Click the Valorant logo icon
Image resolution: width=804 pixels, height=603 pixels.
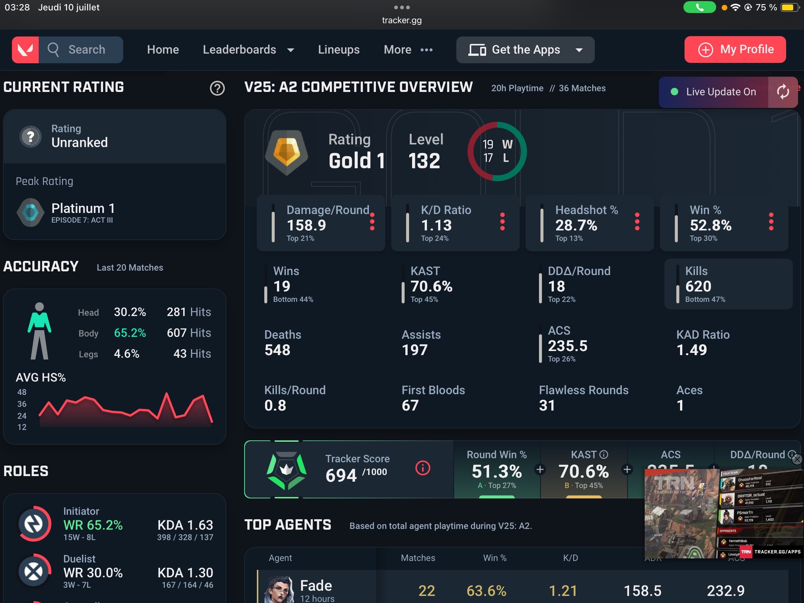tap(25, 50)
